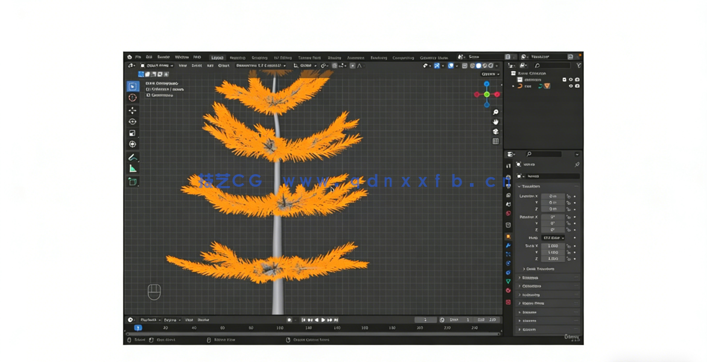Open the Modifiers wrench properties tab

[x=508, y=246]
